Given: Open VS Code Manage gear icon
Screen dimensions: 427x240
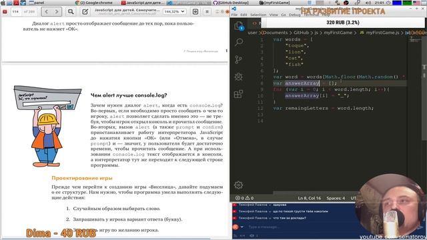Looking at the screenshot, I should (239, 185).
